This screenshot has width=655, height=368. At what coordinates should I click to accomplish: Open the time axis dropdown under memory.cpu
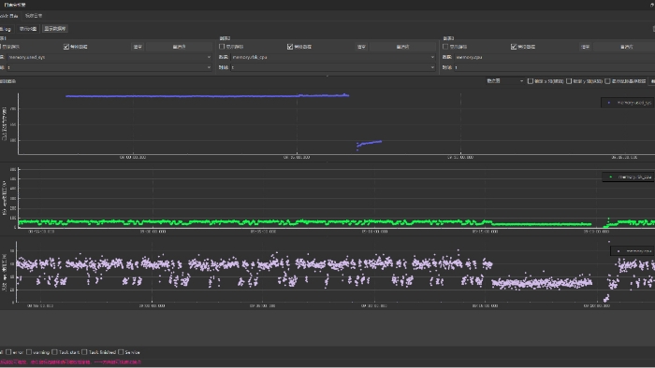pos(555,67)
